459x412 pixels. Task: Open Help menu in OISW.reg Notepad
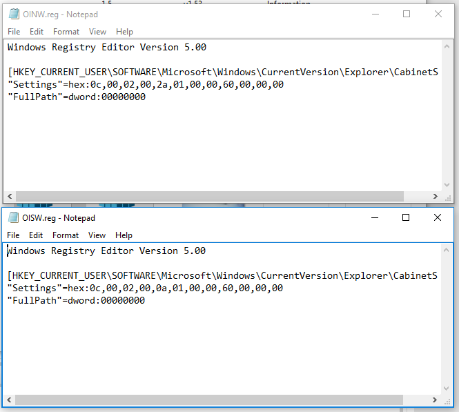point(124,235)
